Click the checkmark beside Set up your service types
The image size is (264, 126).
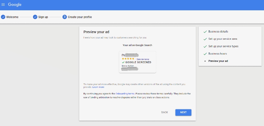(205, 46)
